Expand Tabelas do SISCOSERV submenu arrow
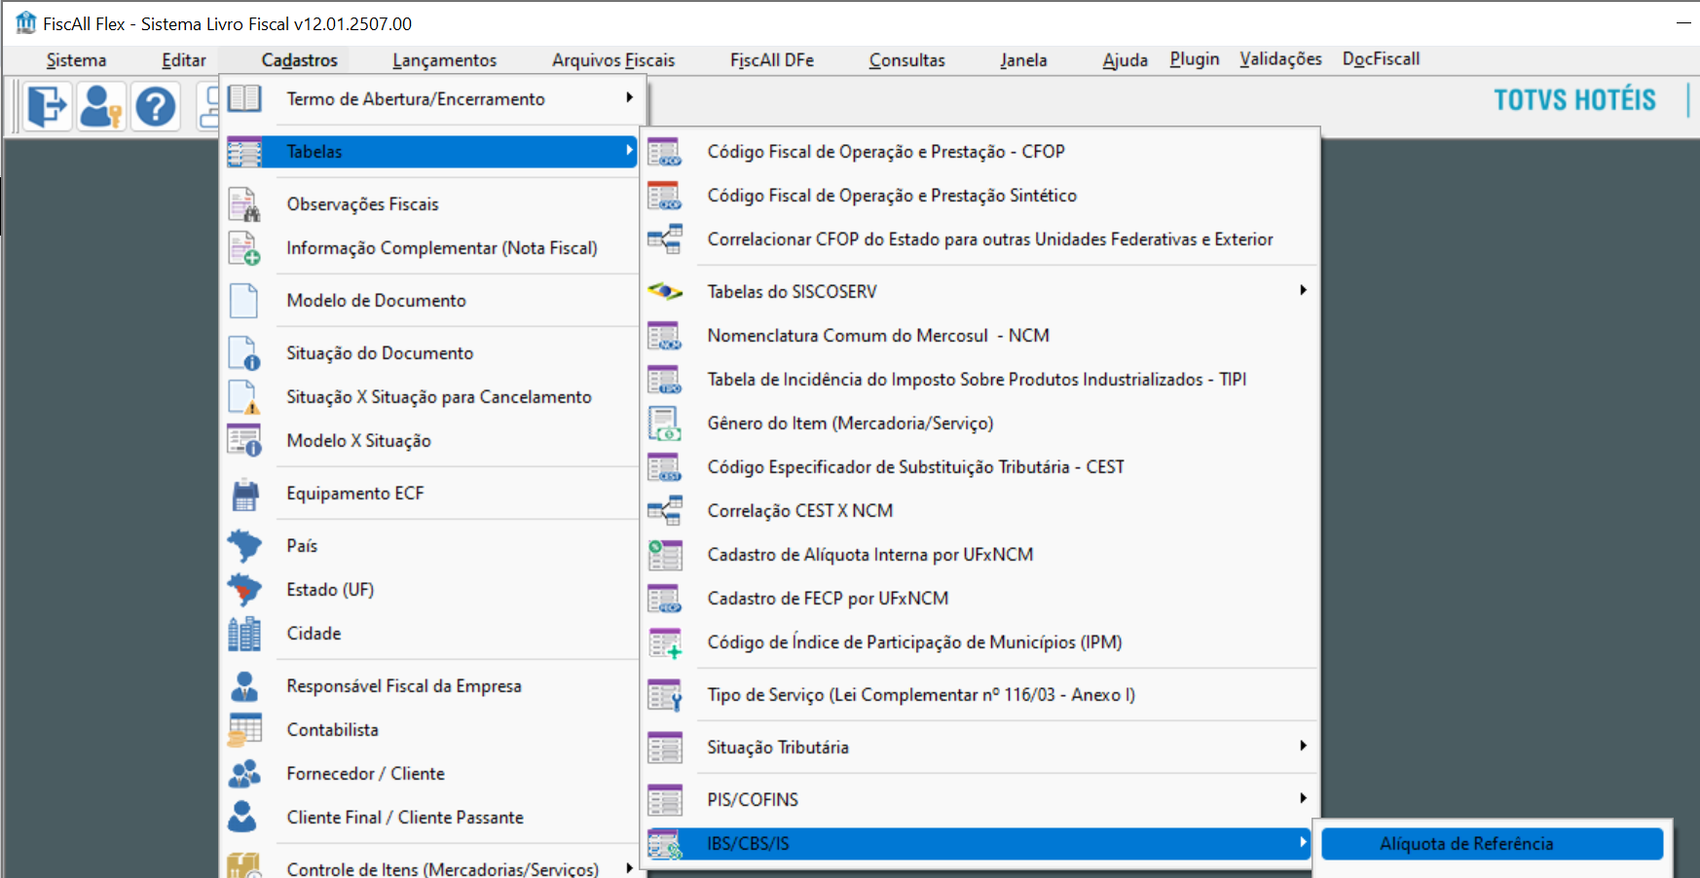 (1303, 290)
